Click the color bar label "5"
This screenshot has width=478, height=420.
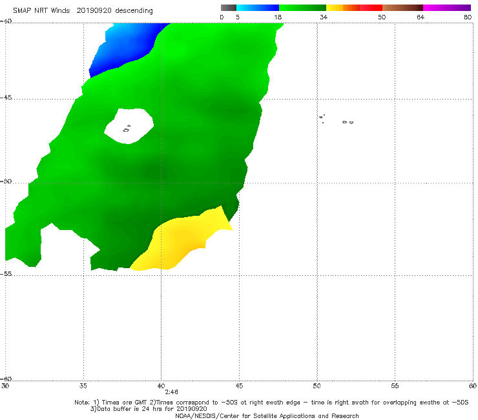(x=238, y=17)
